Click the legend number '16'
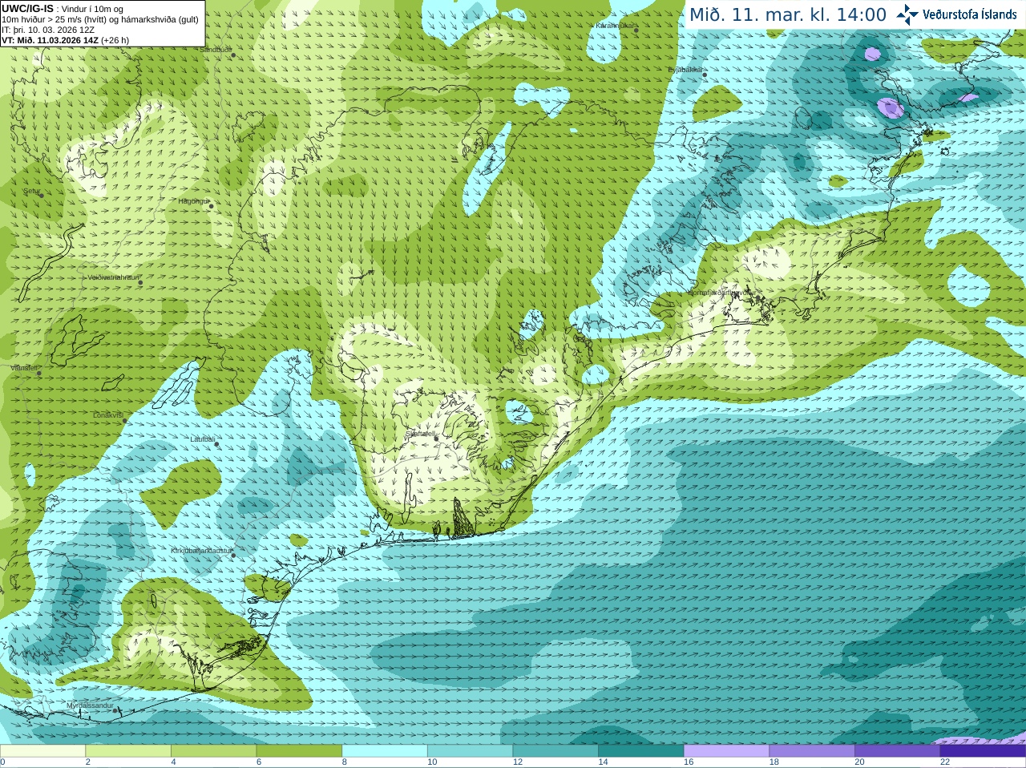 (689, 762)
